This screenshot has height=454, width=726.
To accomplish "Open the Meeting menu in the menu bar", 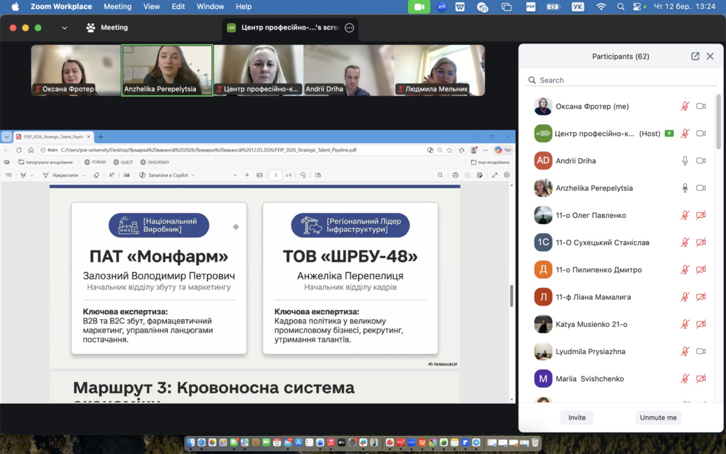I will click(117, 7).
